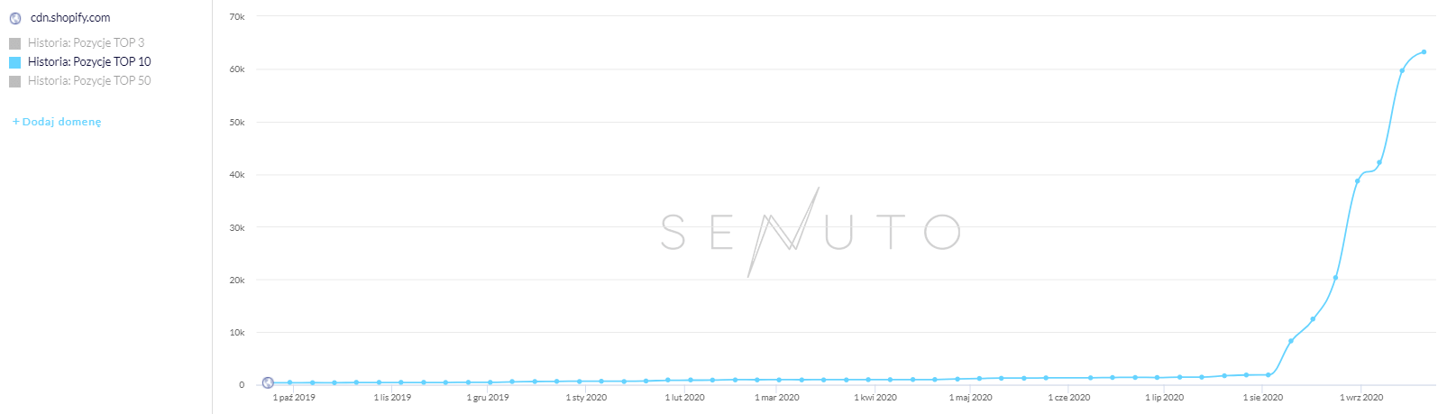1447x414 pixels.
Task: Click the 1 sie 2020 axis label
Action: click(1262, 397)
